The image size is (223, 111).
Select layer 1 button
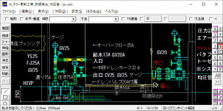coord(215,35)
